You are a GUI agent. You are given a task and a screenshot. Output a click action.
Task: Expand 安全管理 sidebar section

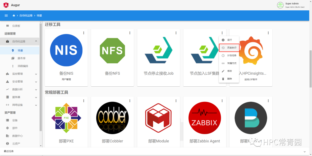tap(20, 81)
